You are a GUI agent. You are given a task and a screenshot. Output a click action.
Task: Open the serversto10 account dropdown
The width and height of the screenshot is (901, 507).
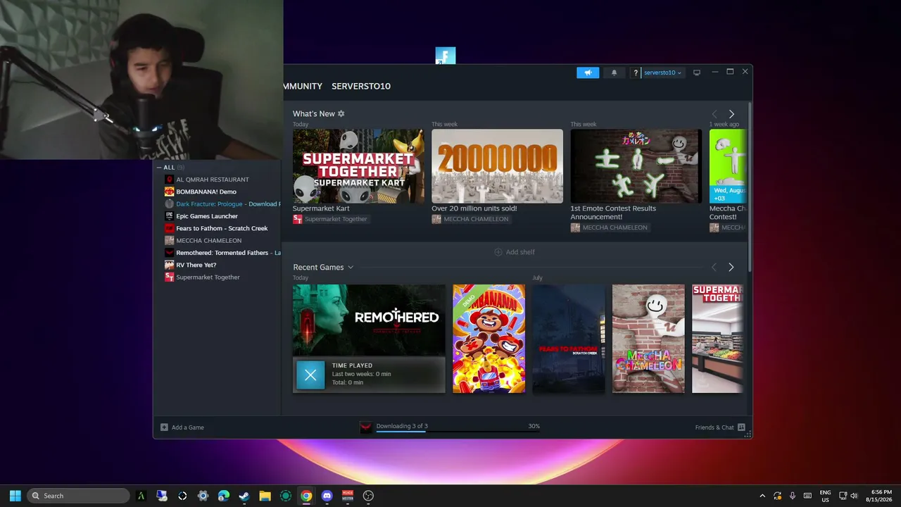662,73
